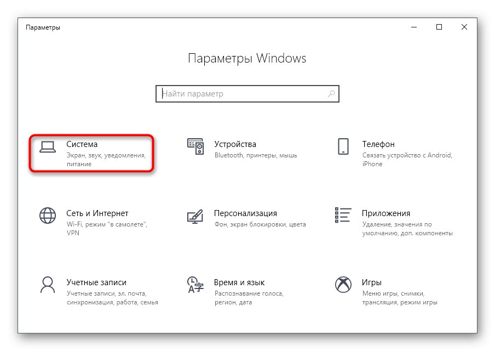Open the Сеть и Интернет globe icon
The height and width of the screenshot is (351, 495).
(48, 216)
